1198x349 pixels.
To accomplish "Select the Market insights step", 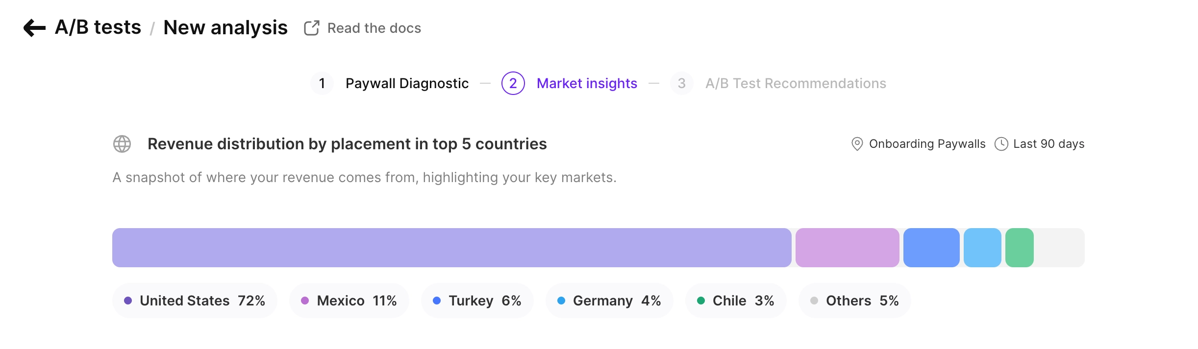I will 587,83.
